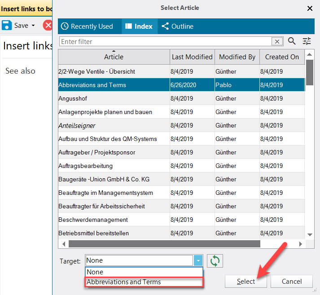Open the Index tab

pyautogui.click(x=138, y=26)
